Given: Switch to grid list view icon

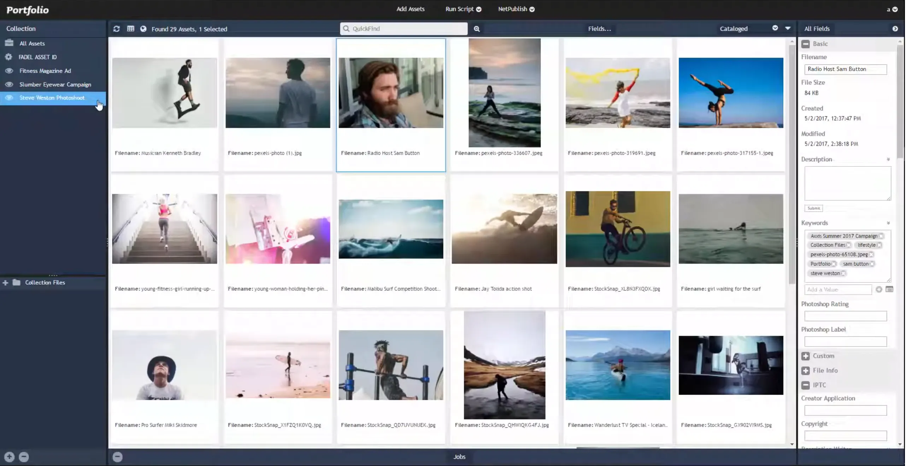Looking at the screenshot, I should 130,29.
